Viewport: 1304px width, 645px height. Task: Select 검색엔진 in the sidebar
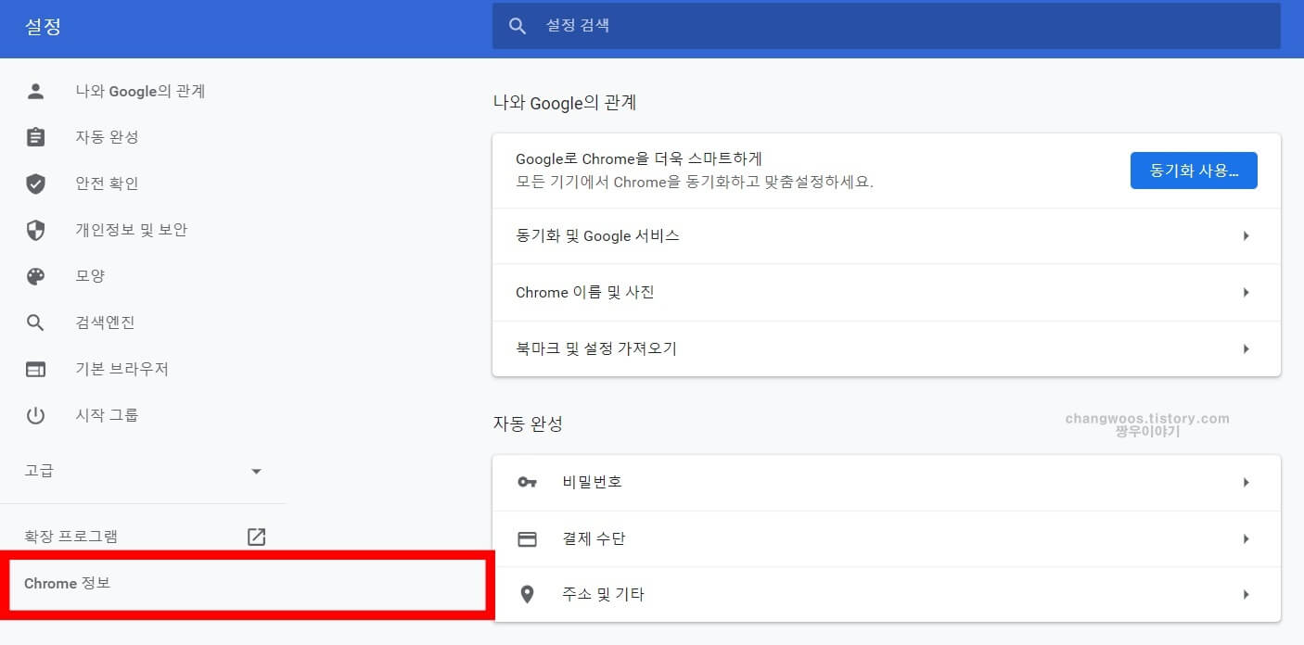click(105, 322)
